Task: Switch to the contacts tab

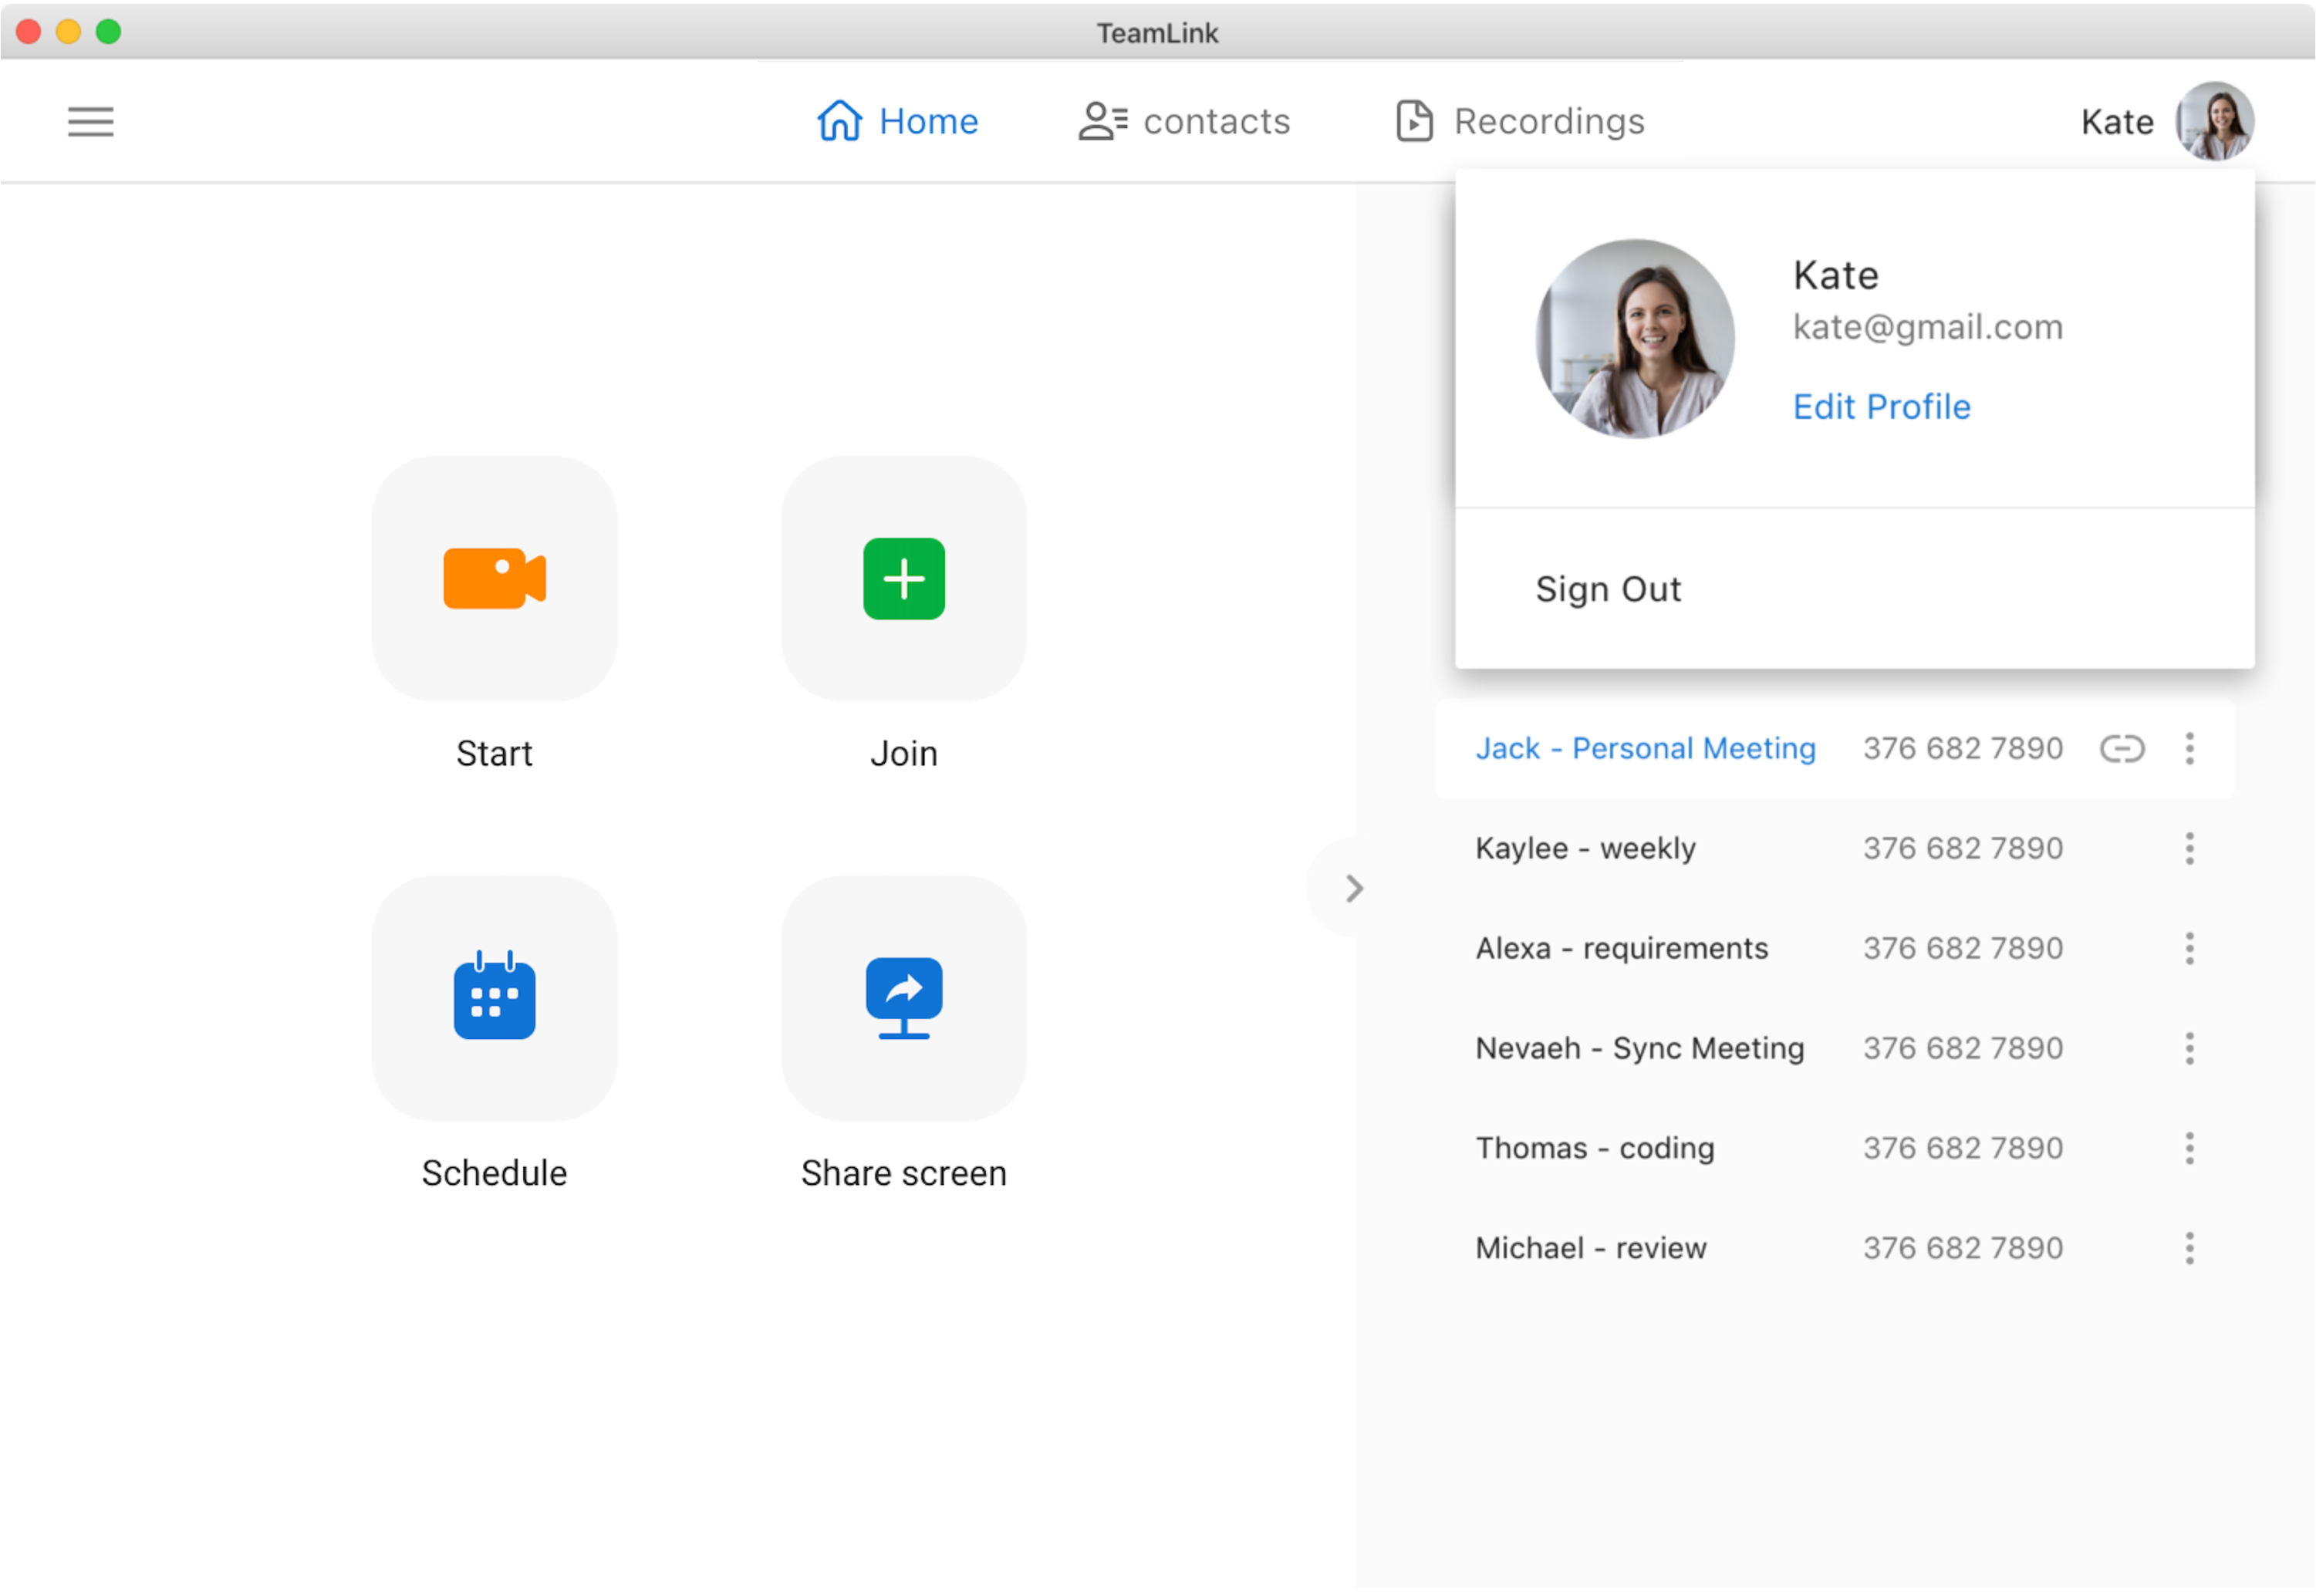Action: [x=1184, y=121]
